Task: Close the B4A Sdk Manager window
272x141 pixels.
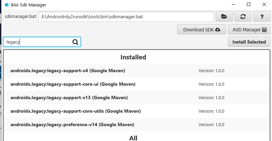Action: pos(264,5)
